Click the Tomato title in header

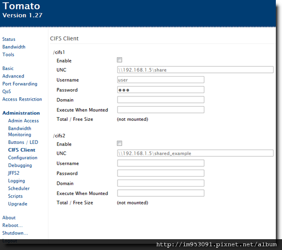click(x=21, y=6)
